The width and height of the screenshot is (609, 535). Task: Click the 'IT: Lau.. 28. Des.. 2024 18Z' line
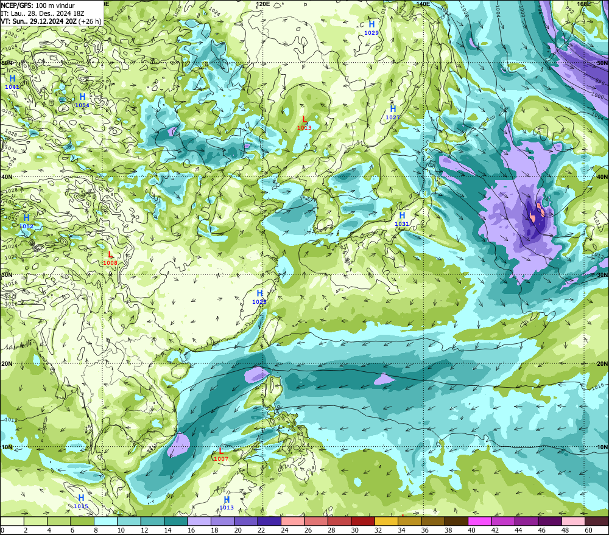43,13
